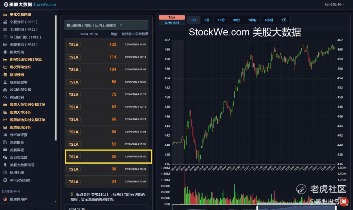The height and width of the screenshot is (210, 353).
Task: Open the 排山倒海 (期权) model dropdown
Action: coord(106,25)
